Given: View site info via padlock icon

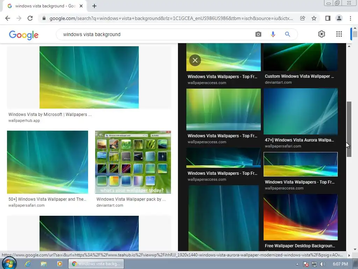Looking at the screenshot, I should (44, 18).
